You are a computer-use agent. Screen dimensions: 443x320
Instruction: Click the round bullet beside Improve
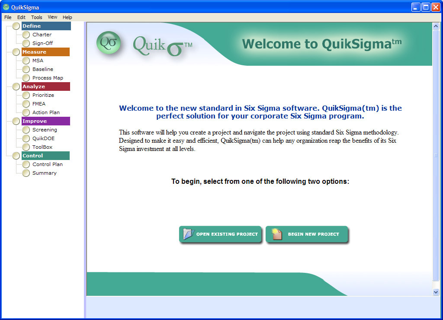coord(16,121)
